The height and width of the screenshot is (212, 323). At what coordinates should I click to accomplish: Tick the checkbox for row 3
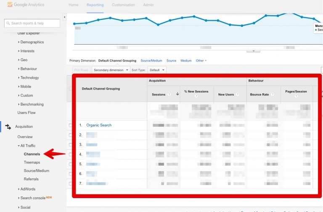point(71,145)
